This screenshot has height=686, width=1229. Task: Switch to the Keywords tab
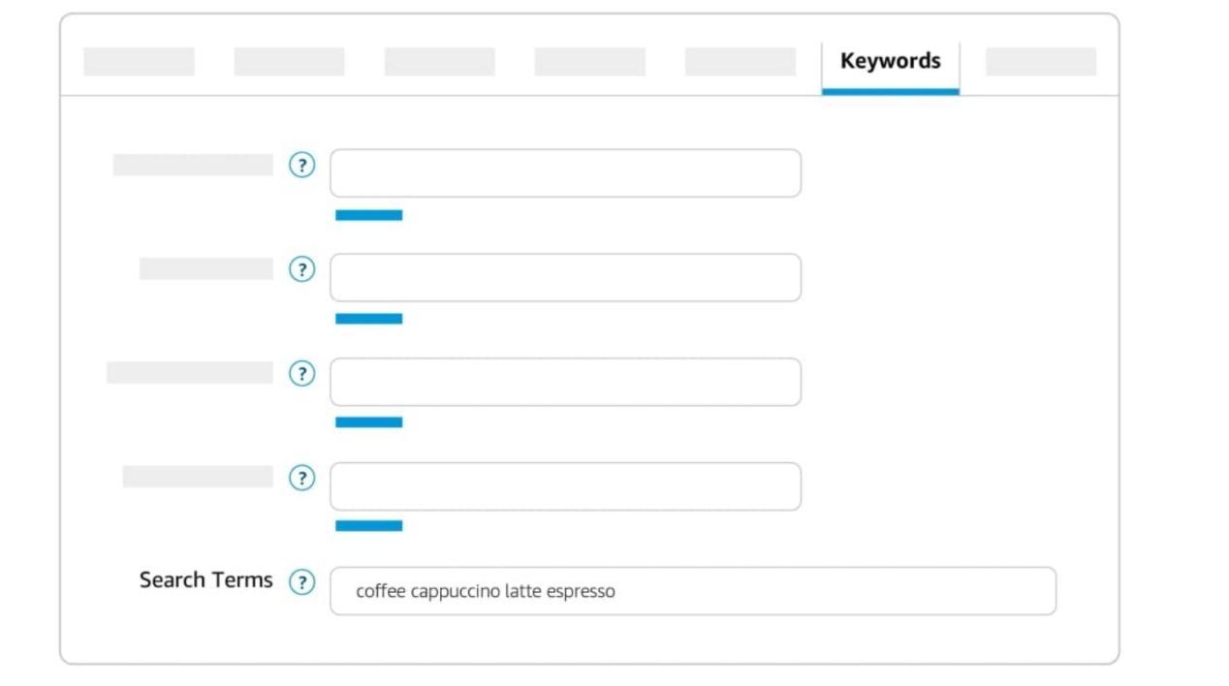tap(890, 61)
